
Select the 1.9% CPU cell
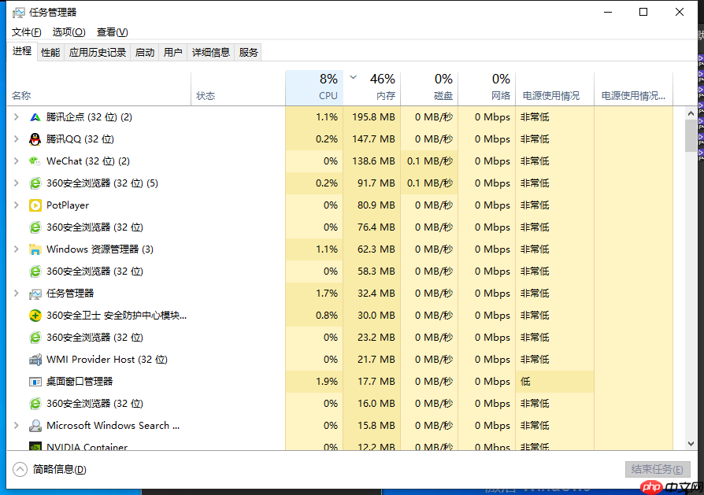click(x=314, y=382)
